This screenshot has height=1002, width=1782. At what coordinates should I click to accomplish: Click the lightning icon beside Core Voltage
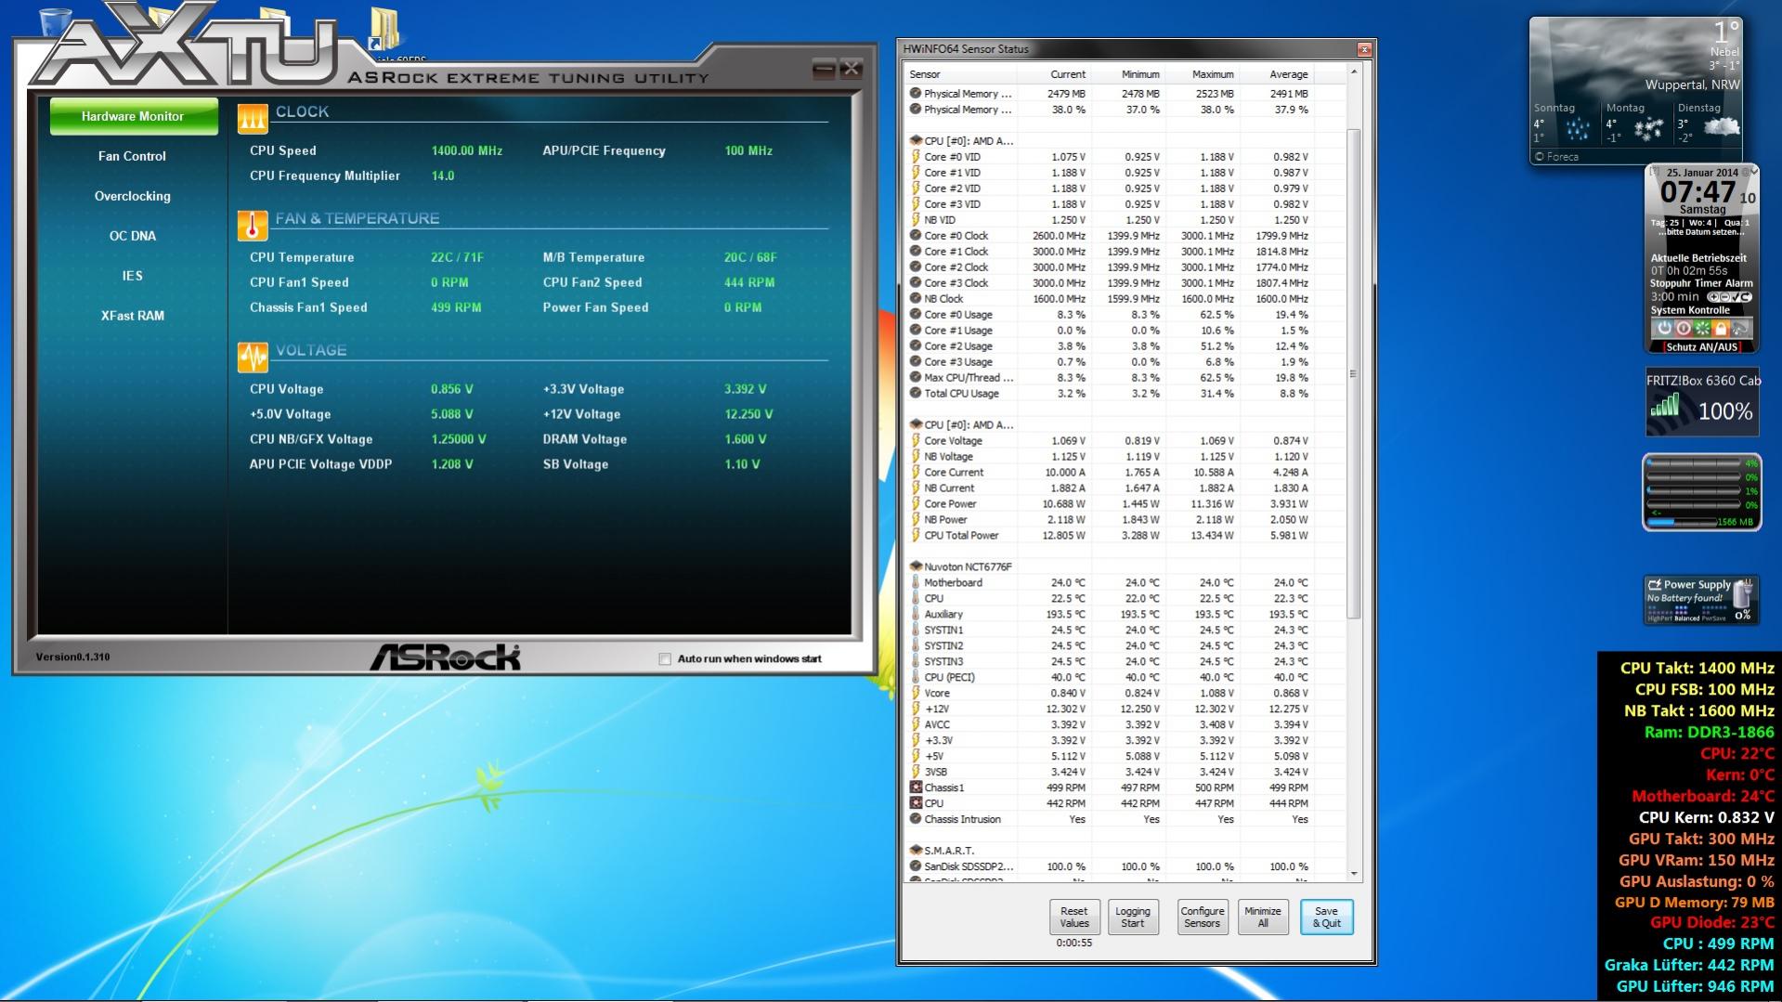[916, 440]
